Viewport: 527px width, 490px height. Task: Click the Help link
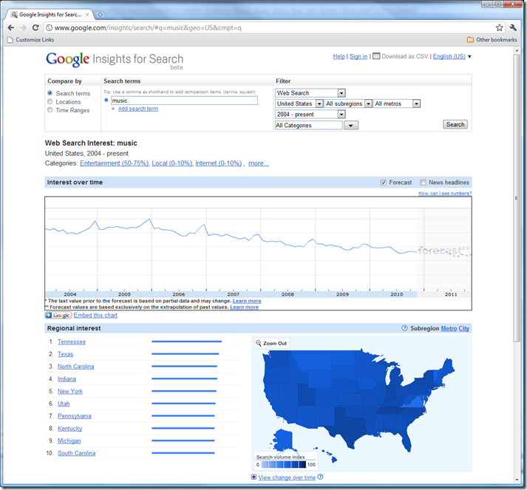coord(339,56)
